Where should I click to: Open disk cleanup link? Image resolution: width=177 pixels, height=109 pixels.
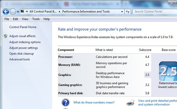[x=21, y=53]
